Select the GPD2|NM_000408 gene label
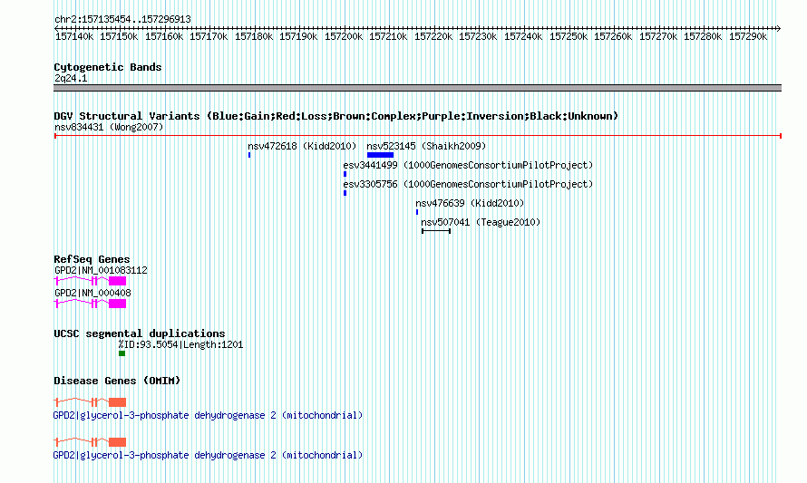The image size is (807, 483). (92, 293)
